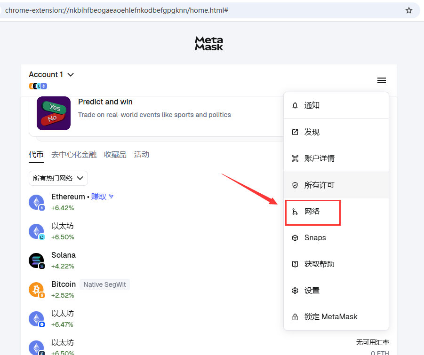Click the 以太坊 icon with +6.50% Linea badge
Screen dimensions: 424x355
pos(37,231)
